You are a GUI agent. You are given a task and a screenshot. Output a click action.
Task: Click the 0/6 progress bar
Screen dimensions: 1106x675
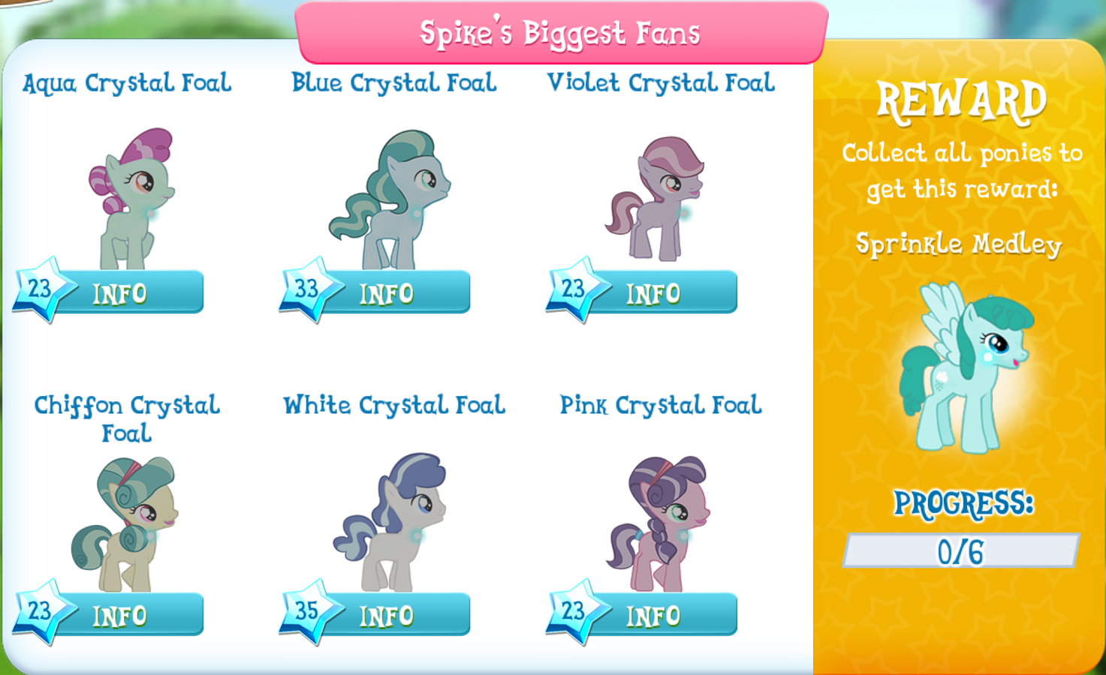point(961,552)
